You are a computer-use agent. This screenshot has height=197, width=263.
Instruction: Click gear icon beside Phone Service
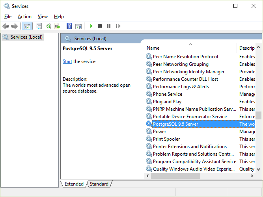pos(149,94)
